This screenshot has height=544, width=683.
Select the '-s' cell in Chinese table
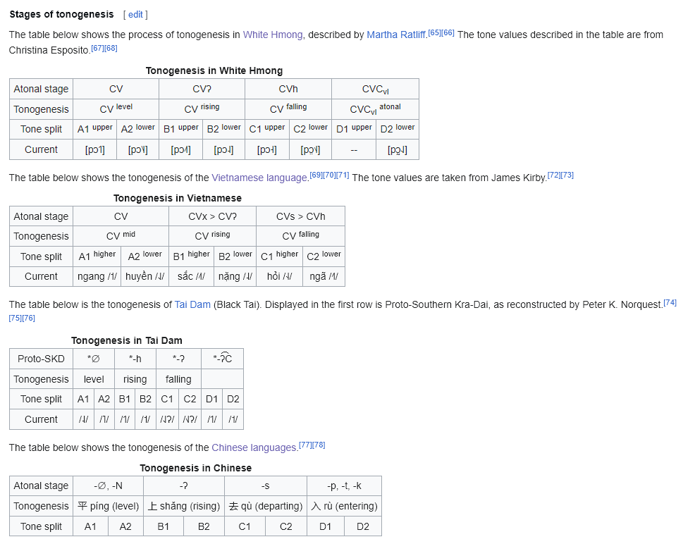pos(266,486)
